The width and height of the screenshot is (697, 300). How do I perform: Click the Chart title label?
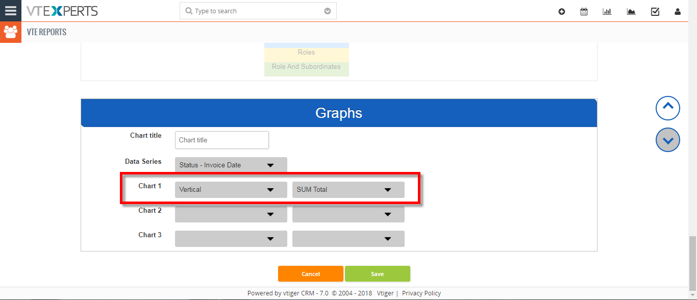tap(146, 136)
